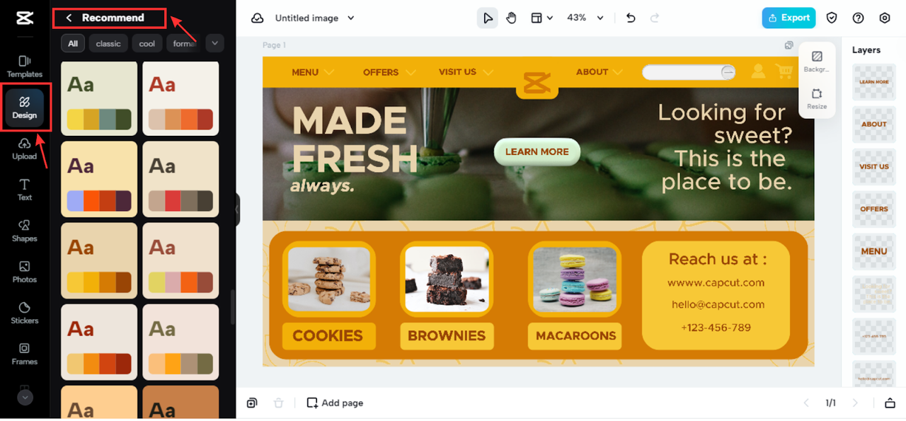Expand the Untitled image name dropdown
The image size is (906, 421).
351,18
